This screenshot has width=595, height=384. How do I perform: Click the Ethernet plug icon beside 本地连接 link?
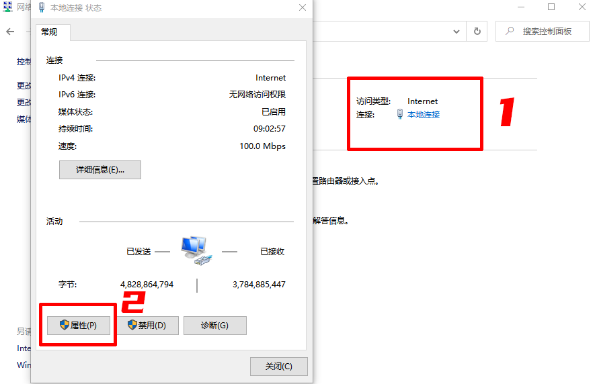(x=400, y=114)
